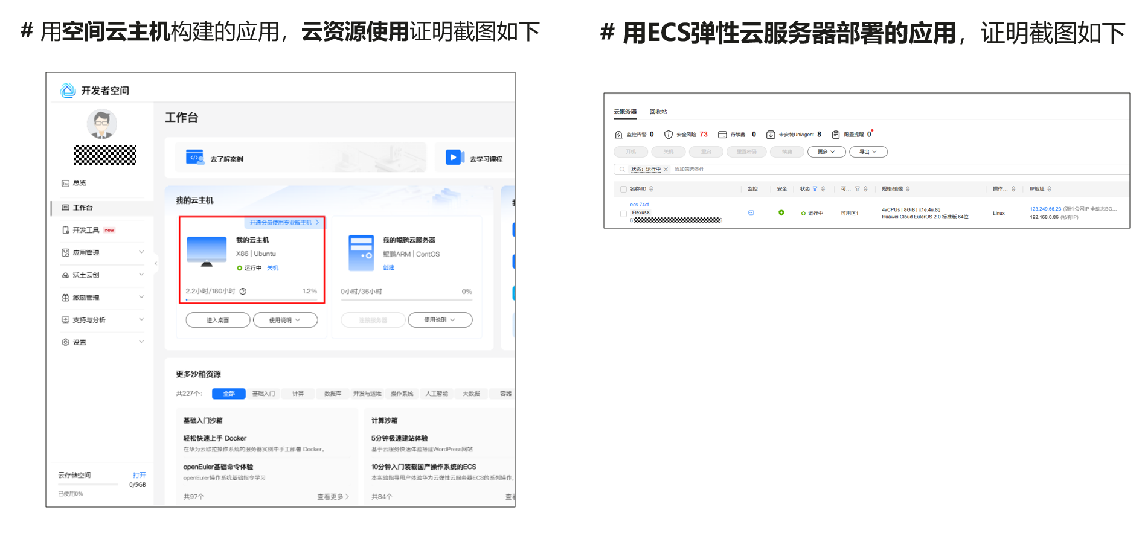Viewport: 1142px width, 539px height.
Task: Switch to the 回收站 tab
Action: click(x=658, y=112)
